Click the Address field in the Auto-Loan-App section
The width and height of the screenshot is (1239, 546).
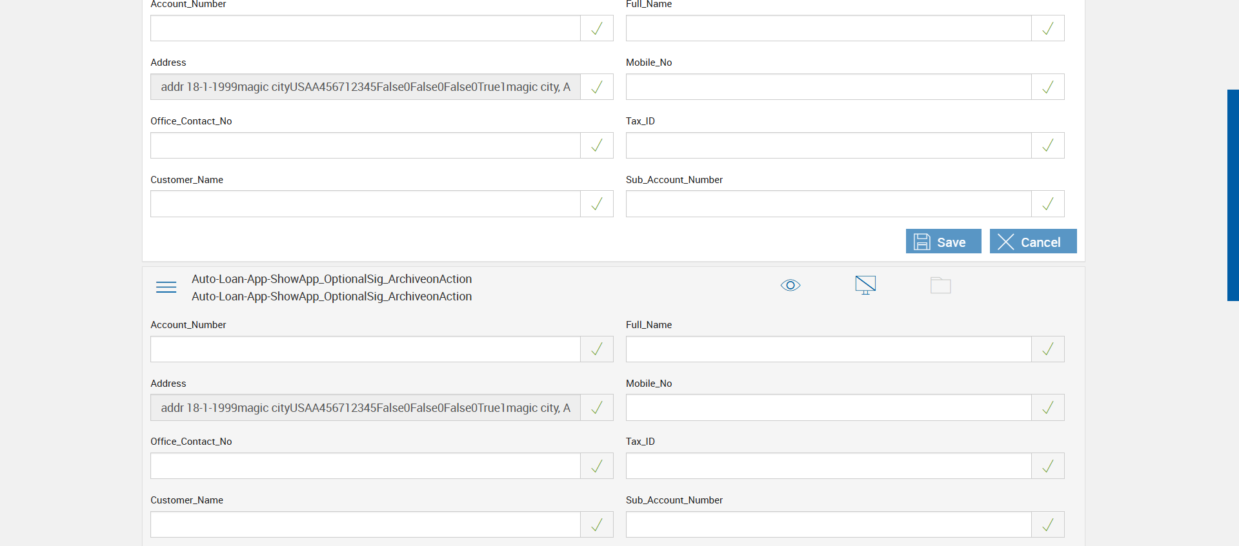pyautogui.click(x=365, y=408)
